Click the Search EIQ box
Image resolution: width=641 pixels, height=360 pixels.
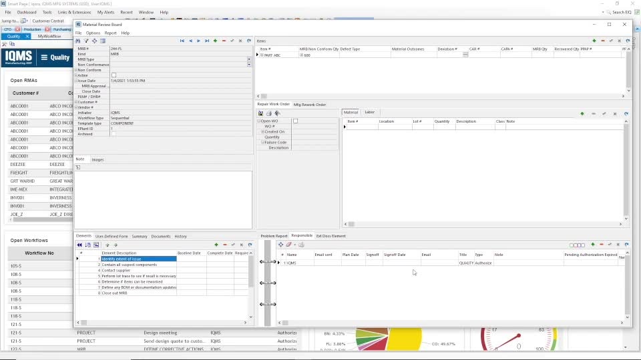click(622, 12)
